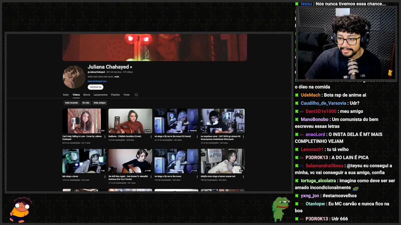The width and height of the screenshot is (401, 225).
Task: Click the verified badge beside Juliana Chahayed
Action: click(x=131, y=67)
